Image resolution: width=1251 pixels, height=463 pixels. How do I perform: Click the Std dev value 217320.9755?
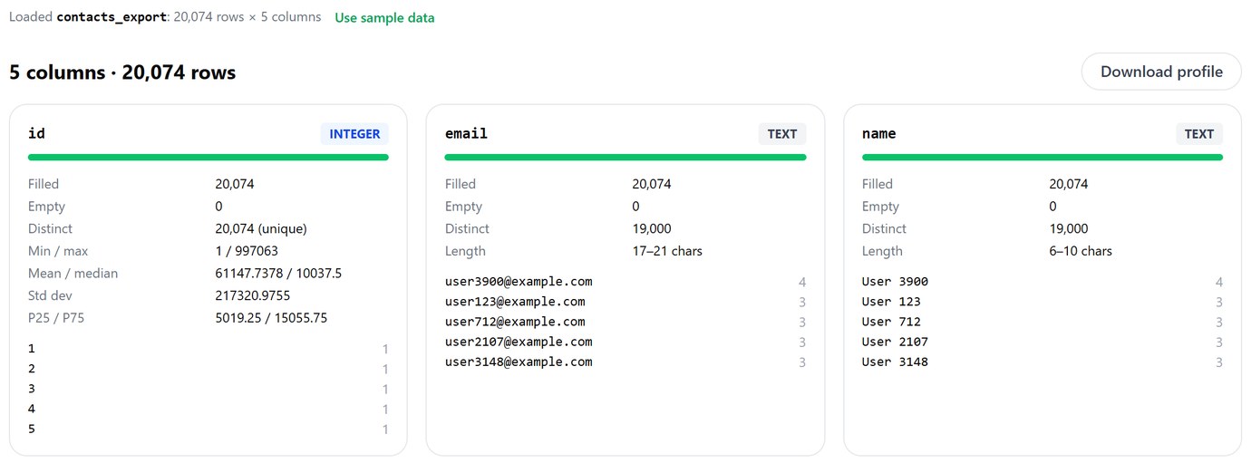pos(252,295)
